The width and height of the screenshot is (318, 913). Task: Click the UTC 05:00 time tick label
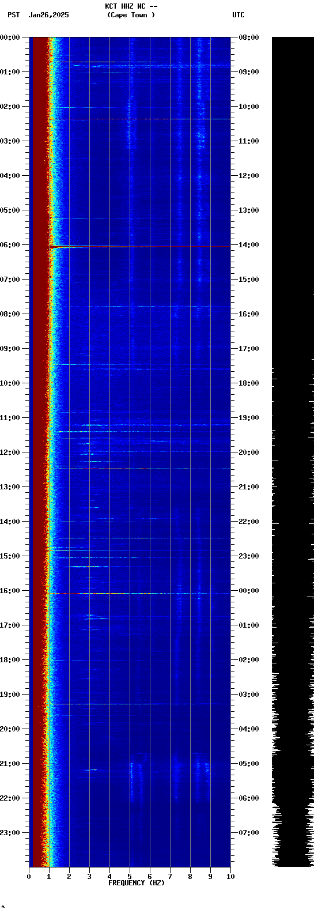point(248,764)
